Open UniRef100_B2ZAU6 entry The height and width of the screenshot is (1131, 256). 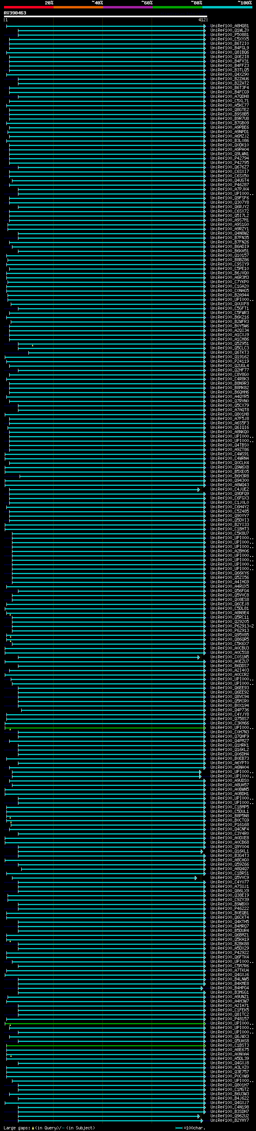(x=229, y=79)
